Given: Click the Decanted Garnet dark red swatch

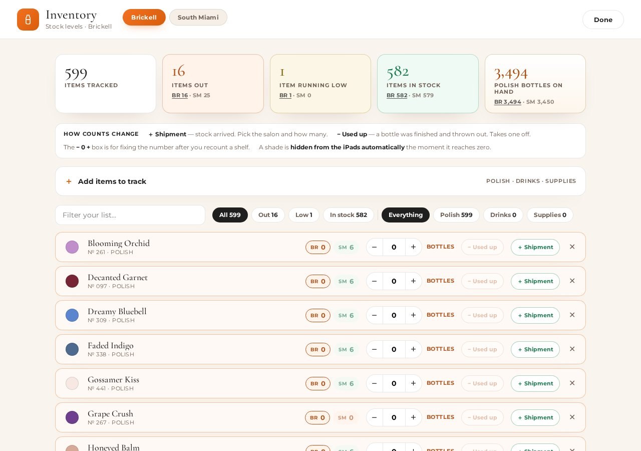Looking at the screenshot, I should tap(72, 281).
